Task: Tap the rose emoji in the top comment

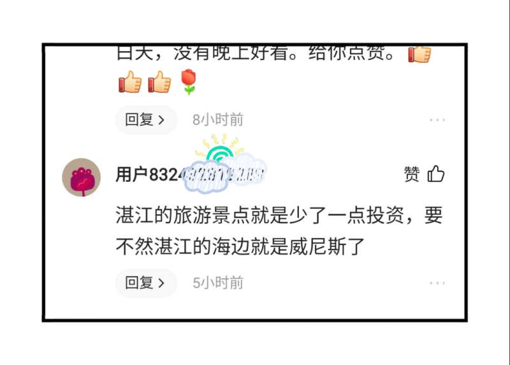Action: tap(188, 82)
